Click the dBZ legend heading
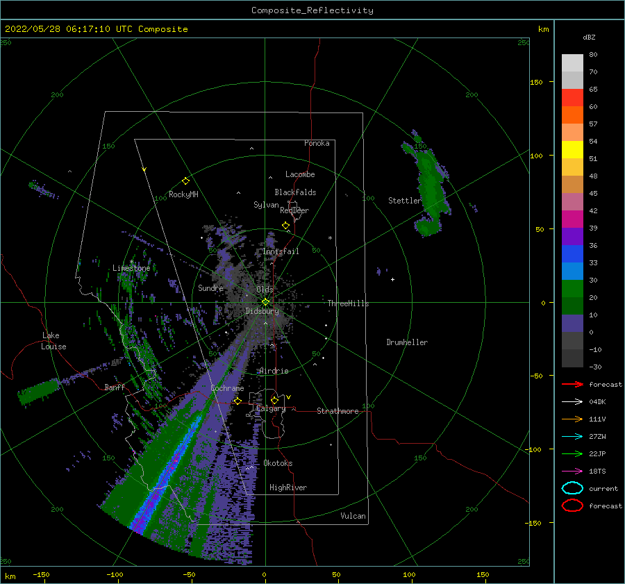The width and height of the screenshot is (625, 584). click(x=589, y=37)
